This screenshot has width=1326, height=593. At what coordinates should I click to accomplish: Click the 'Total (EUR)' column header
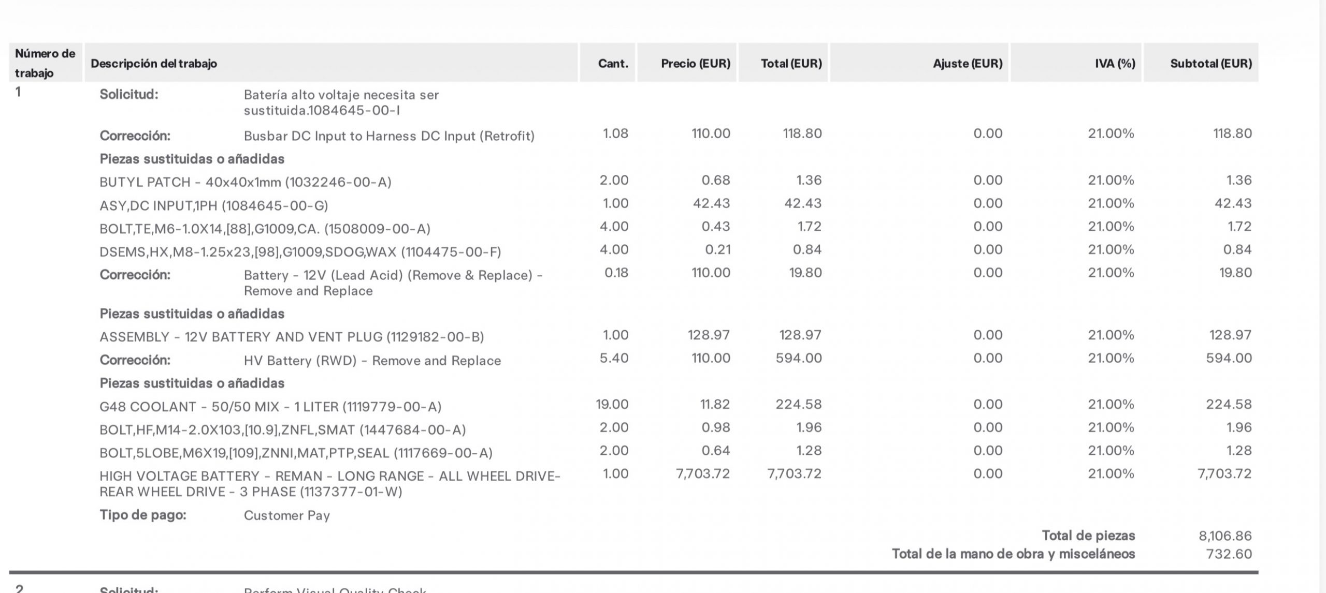click(x=791, y=64)
